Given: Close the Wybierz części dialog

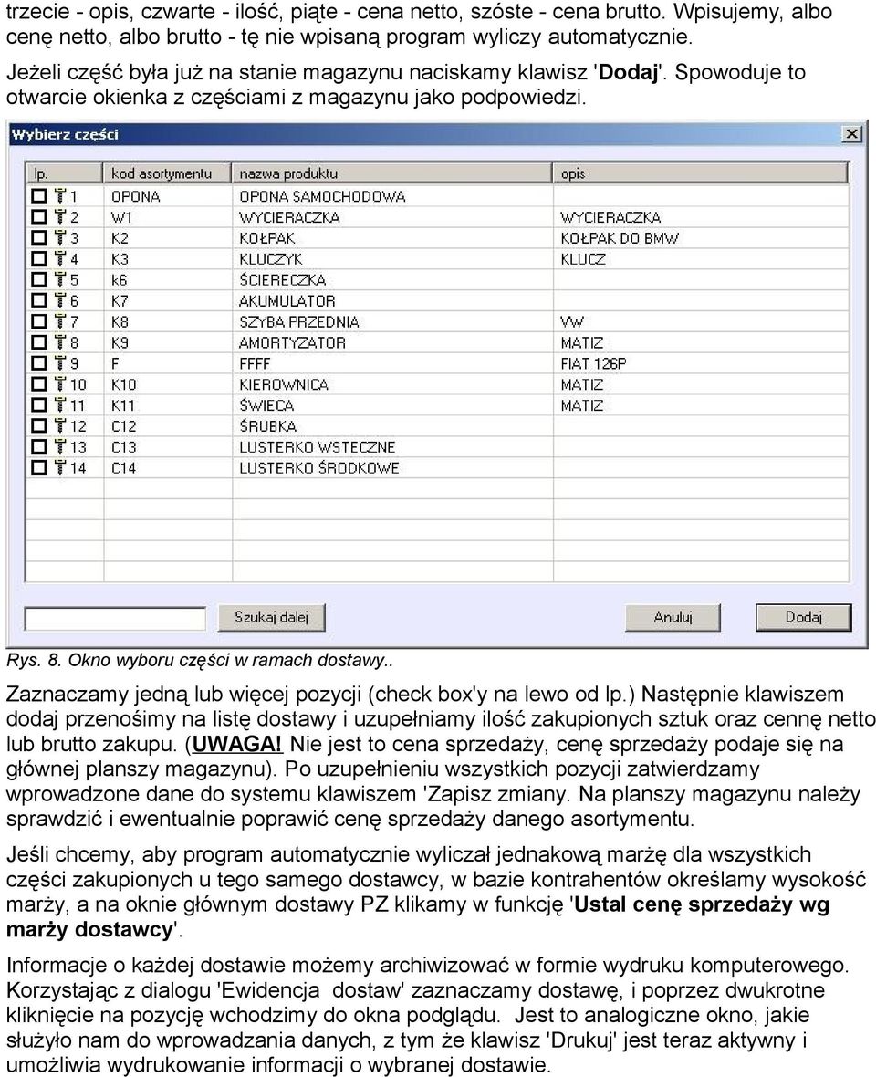Looking at the screenshot, I should pos(851,134).
